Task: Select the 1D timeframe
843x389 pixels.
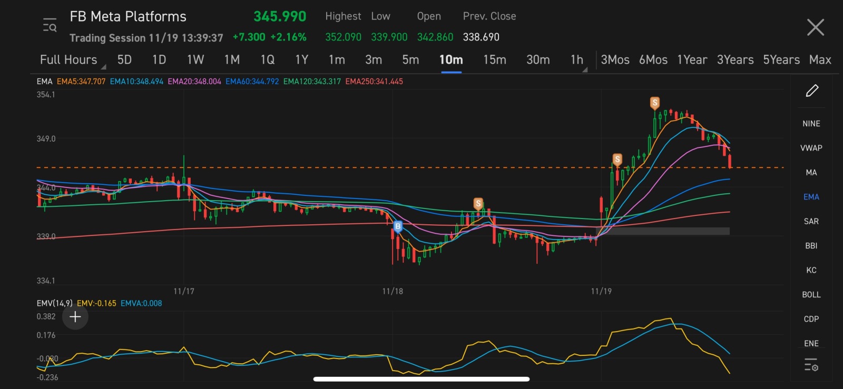Action: 159,59
